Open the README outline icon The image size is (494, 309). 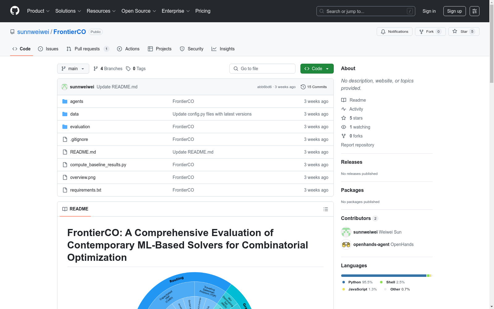[325, 209]
